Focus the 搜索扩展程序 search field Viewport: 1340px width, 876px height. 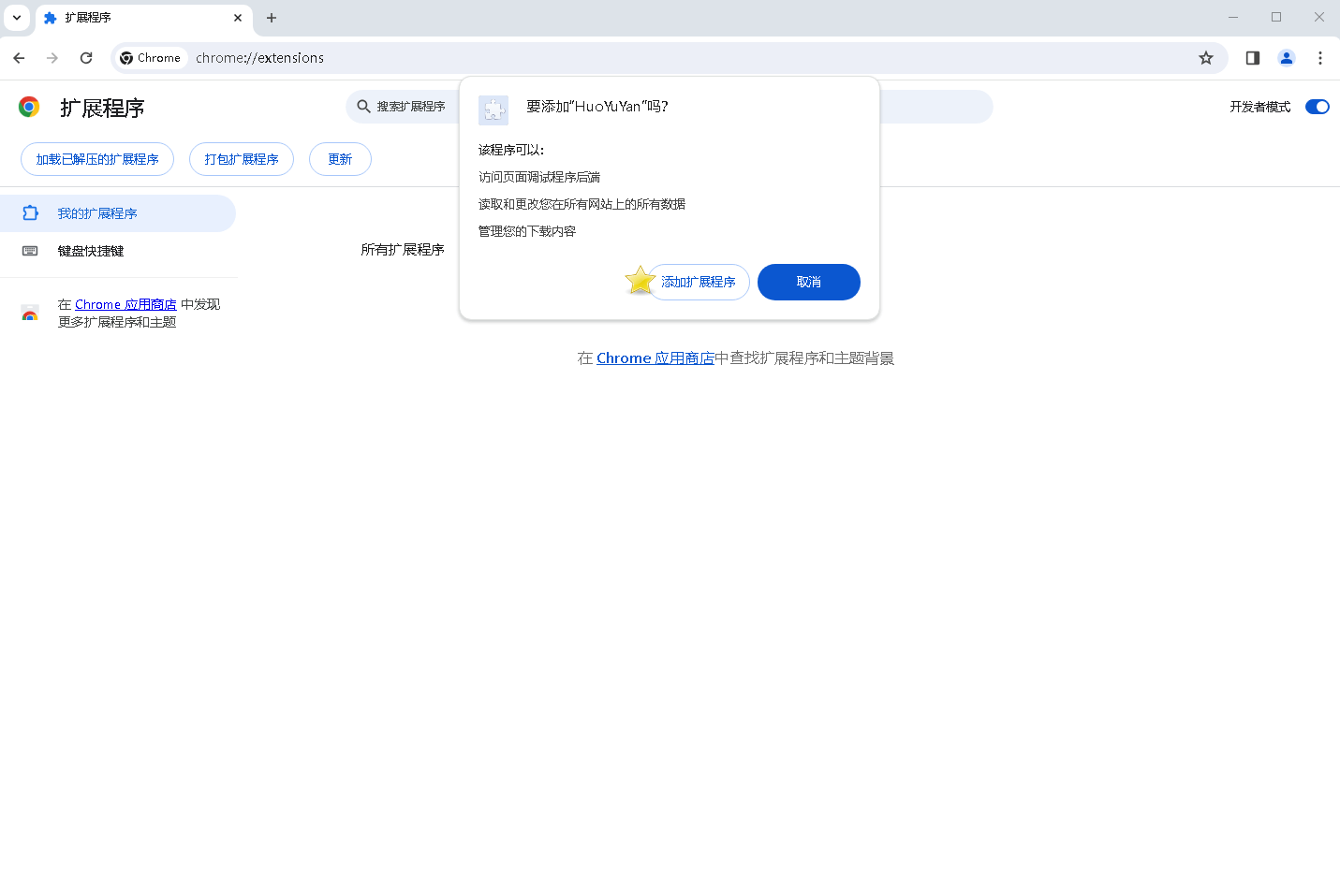click(670, 107)
